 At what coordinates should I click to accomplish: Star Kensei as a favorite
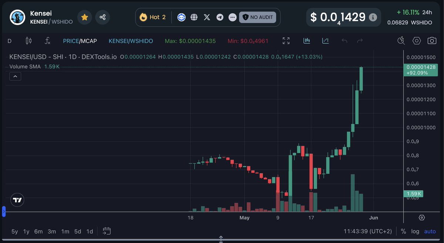coord(84,17)
